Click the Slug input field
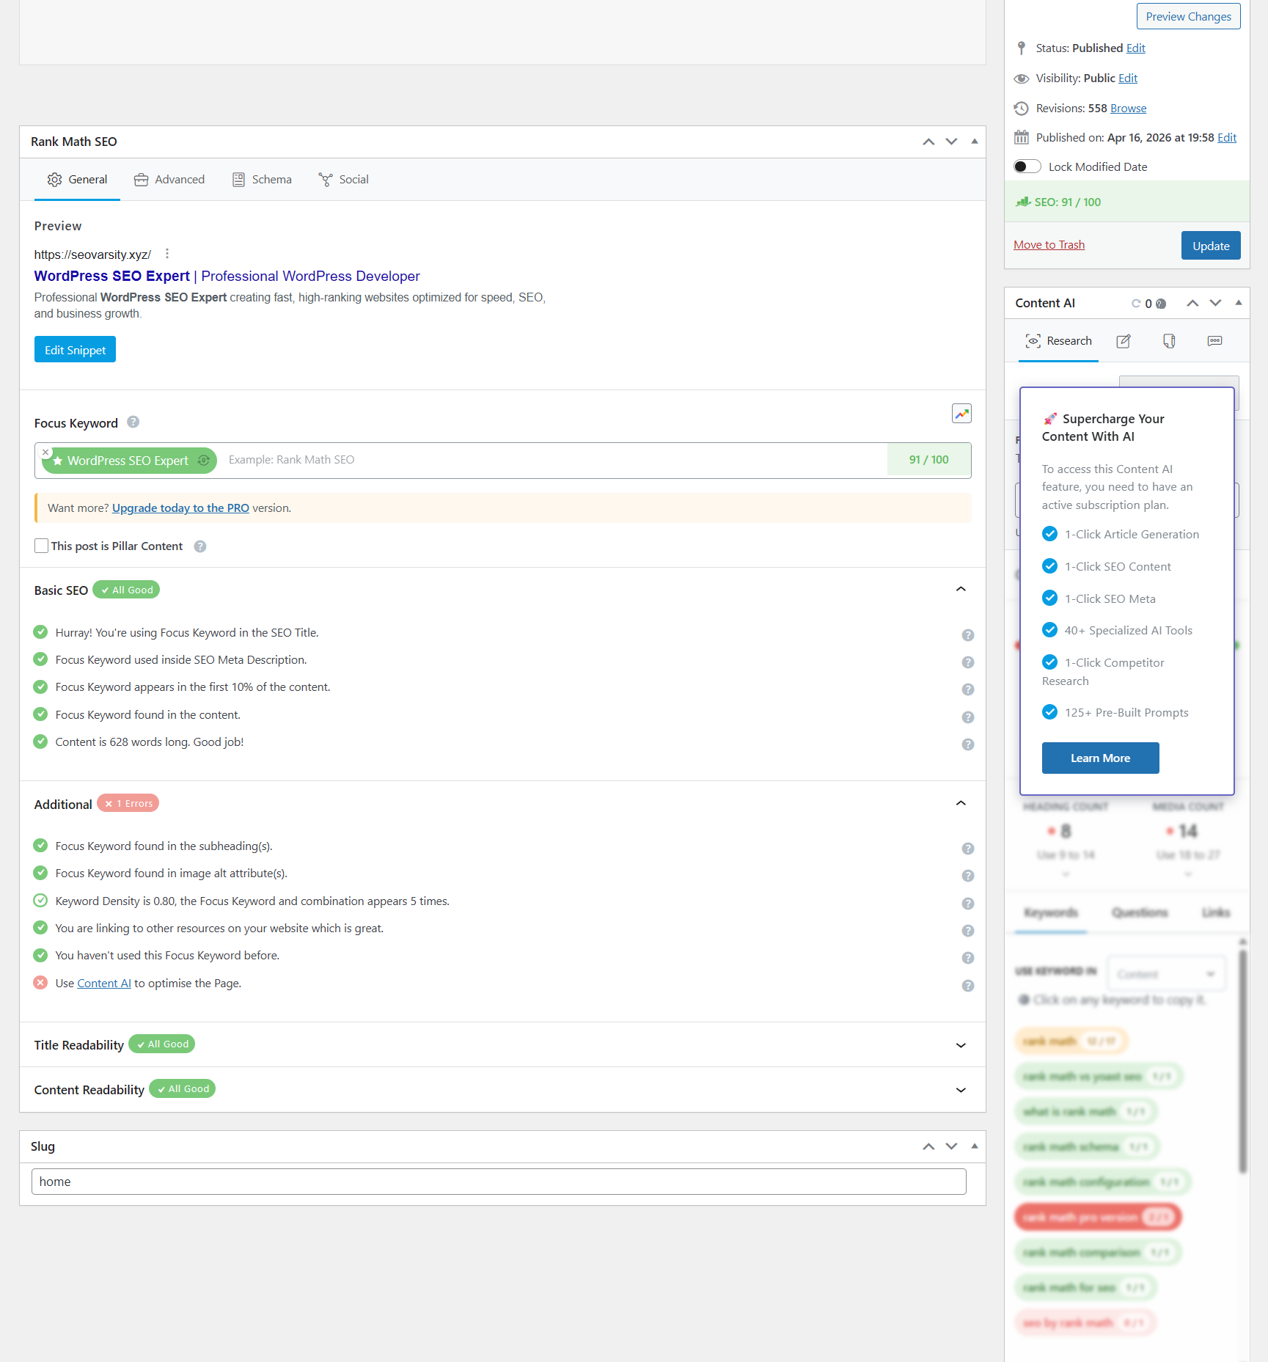The height and width of the screenshot is (1362, 1268). 499,1182
